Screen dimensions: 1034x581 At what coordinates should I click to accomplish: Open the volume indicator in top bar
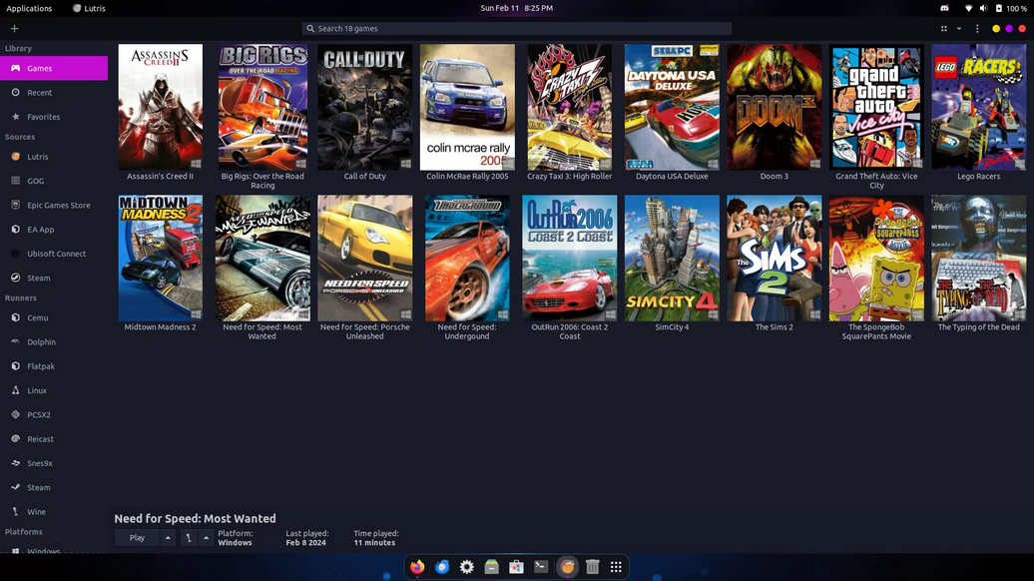point(983,8)
